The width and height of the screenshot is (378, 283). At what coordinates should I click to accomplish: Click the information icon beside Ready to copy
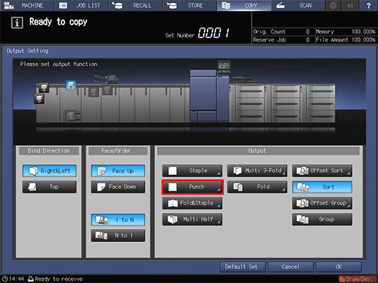coord(17,23)
